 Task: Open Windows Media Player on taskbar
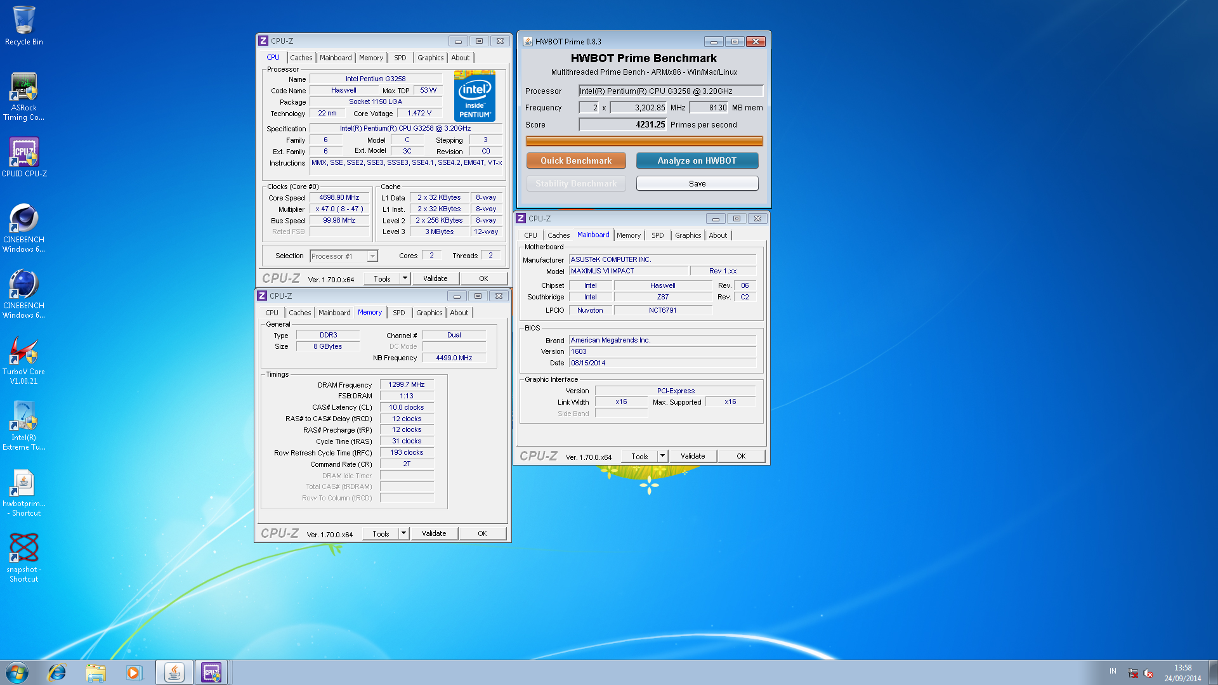pos(133,672)
